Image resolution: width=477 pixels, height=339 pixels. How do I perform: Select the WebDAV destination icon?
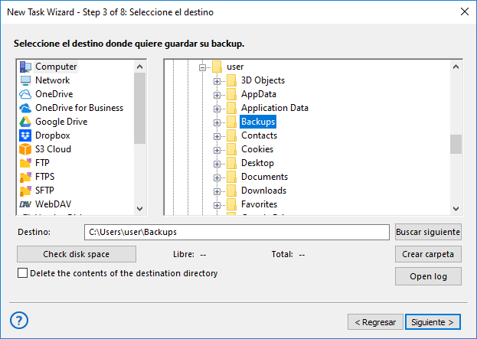(x=25, y=204)
